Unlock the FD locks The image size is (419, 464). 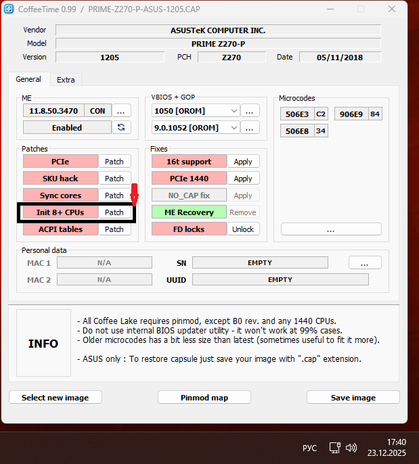[243, 229]
